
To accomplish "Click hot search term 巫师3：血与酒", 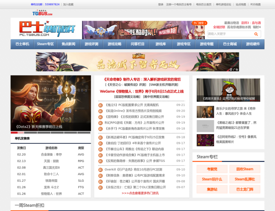I will (x=251, y=23).
